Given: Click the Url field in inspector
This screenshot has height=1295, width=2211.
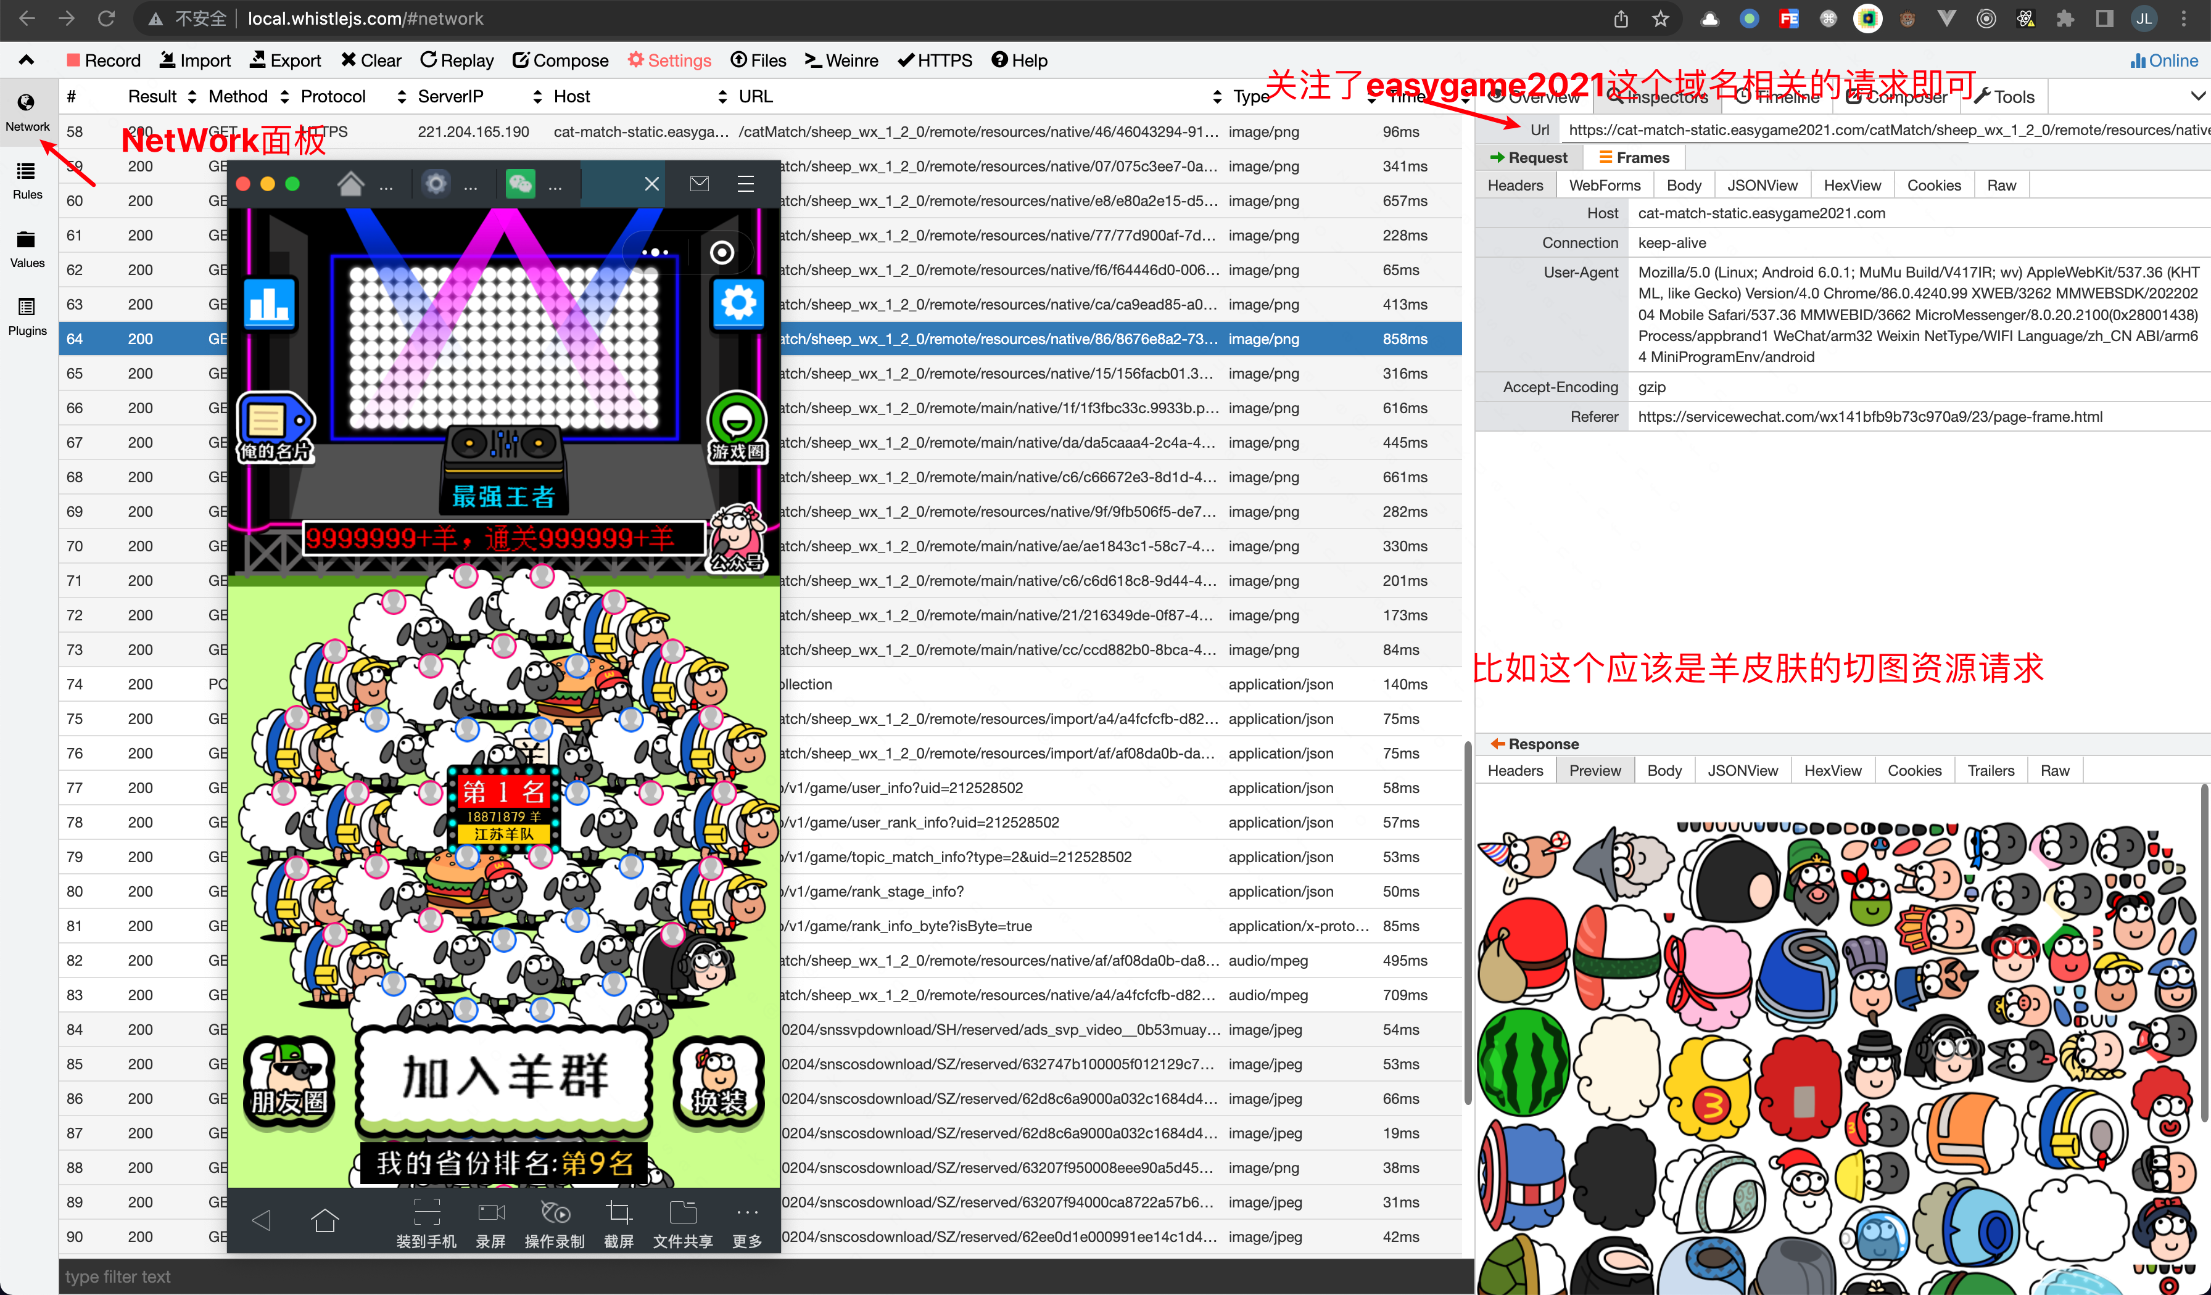Looking at the screenshot, I should tap(1887, 129).
